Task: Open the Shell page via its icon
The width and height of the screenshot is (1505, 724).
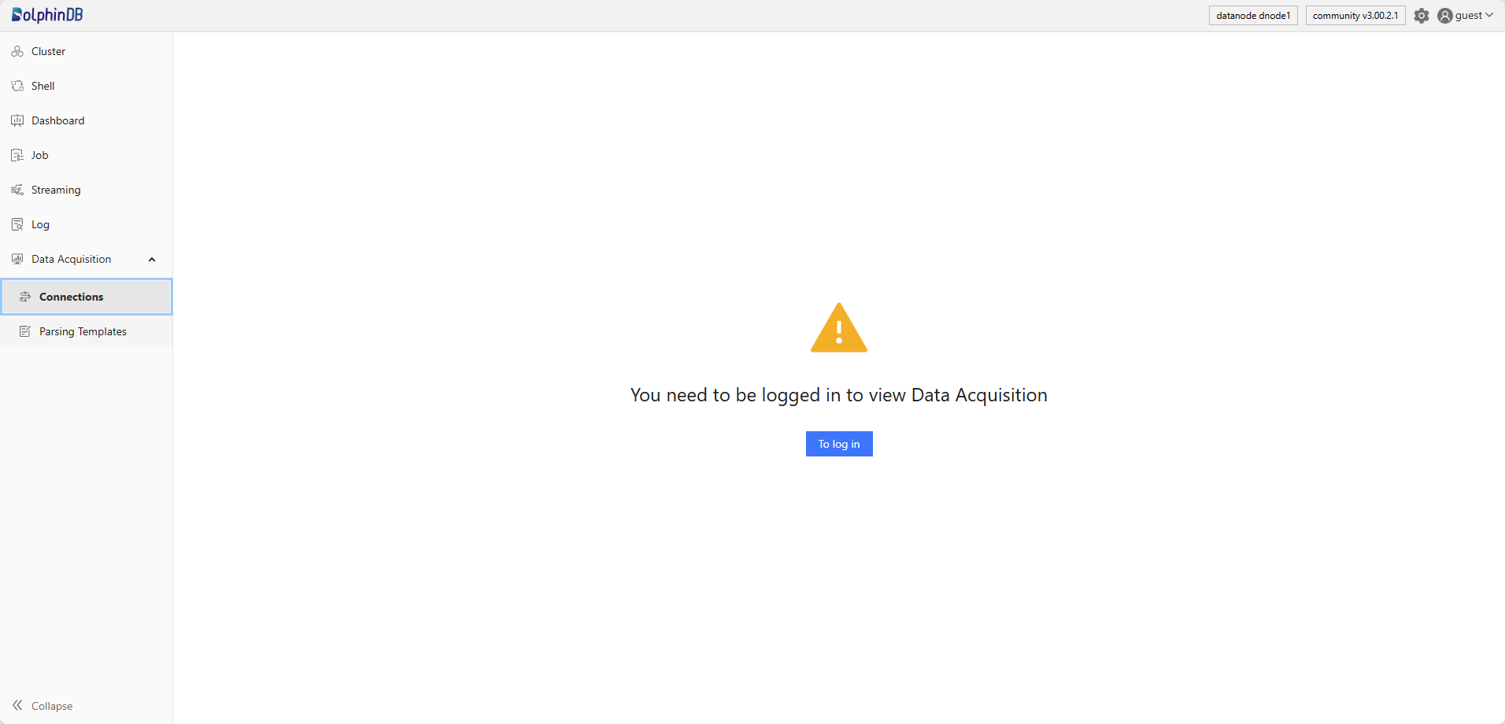Action: tap(17, 86)
